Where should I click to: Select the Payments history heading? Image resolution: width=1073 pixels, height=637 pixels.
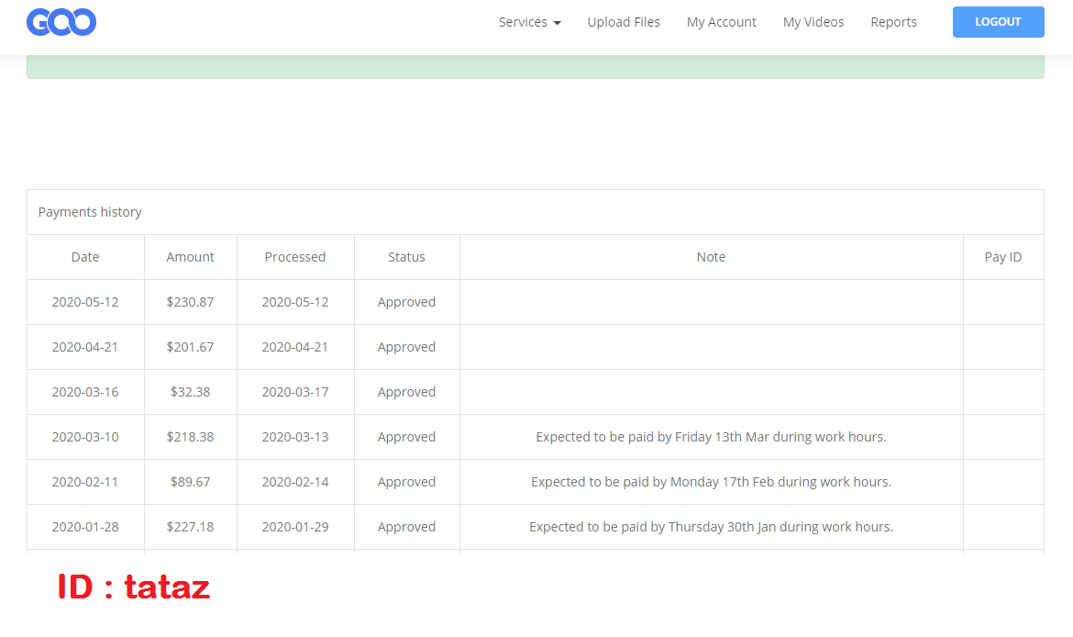tap(90, 212)
